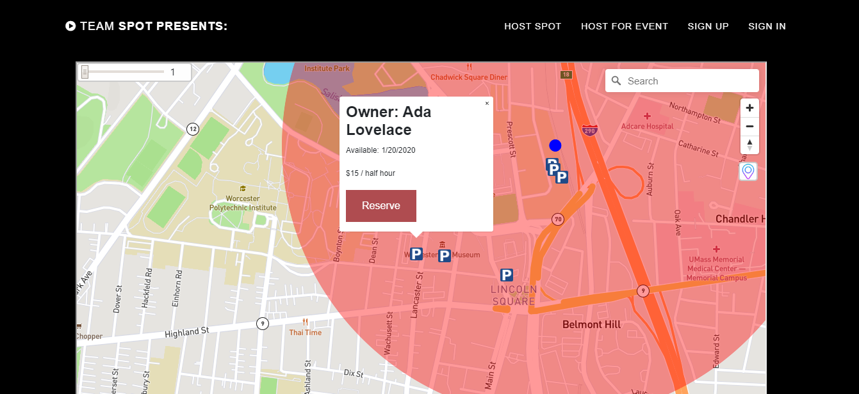Click the Chadwick Square Diner label
The image size is (859, 394).
[469, 77]
